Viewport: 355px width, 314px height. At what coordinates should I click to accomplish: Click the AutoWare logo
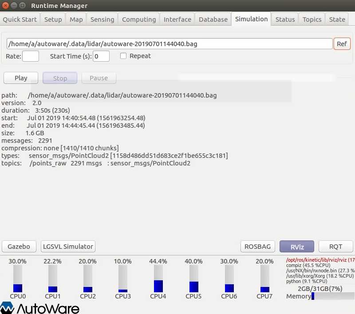click(40, 308)
